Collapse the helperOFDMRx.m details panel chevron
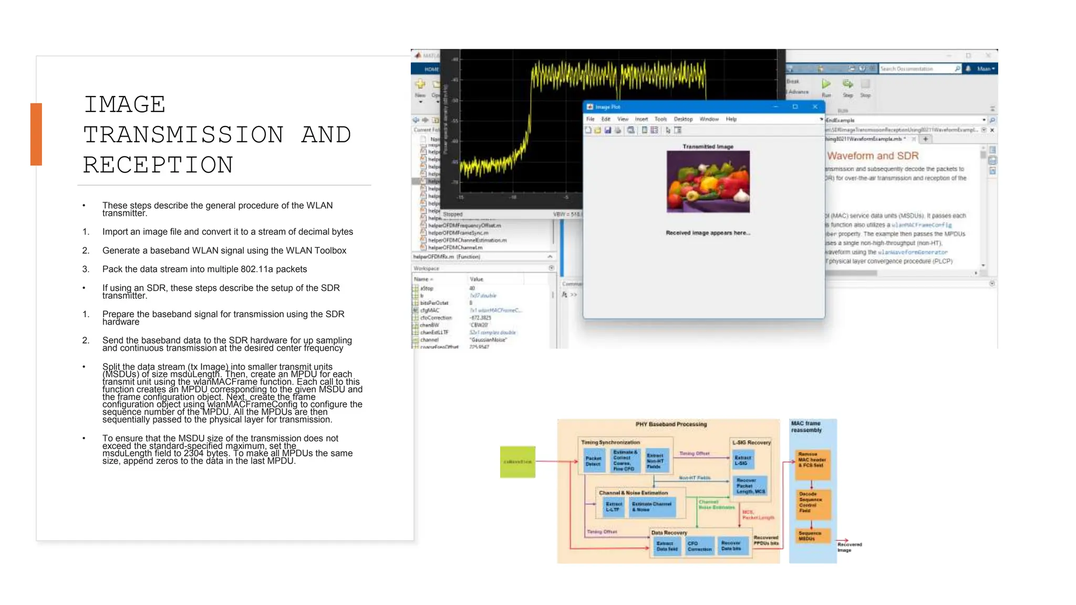Screen dimensions: 1076x605 click(550, 256)
